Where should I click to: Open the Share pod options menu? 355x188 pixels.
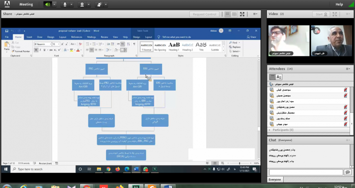point(255,14)
